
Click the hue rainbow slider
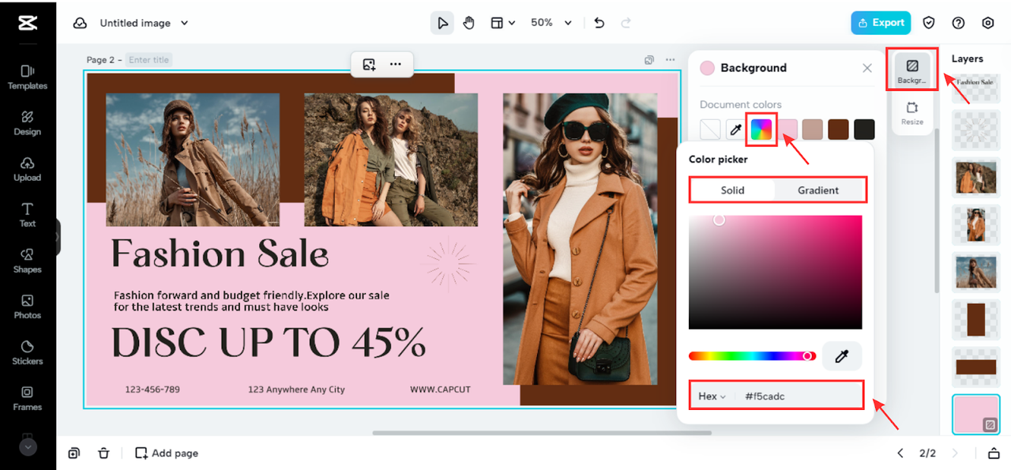point(751,356)
